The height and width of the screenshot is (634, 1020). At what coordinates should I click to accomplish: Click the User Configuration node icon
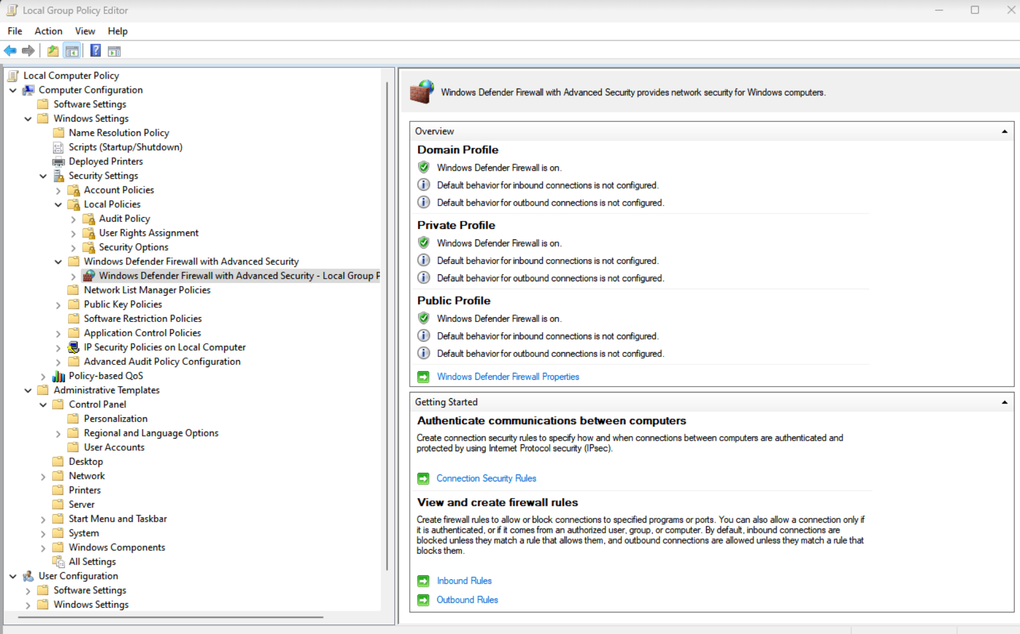(28, 576)
